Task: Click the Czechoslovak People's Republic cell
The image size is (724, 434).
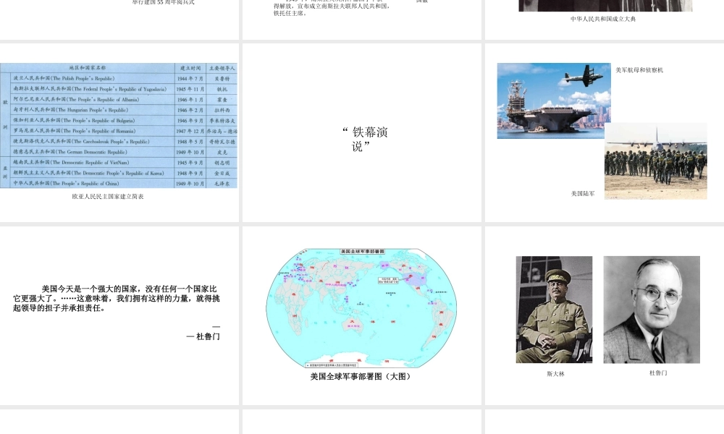Action: tap(93, 142)
